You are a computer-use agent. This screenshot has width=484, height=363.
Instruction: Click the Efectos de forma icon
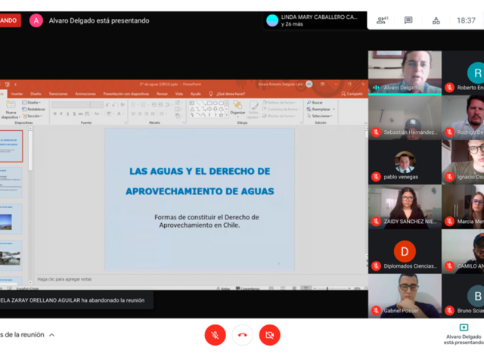point(264,116)
